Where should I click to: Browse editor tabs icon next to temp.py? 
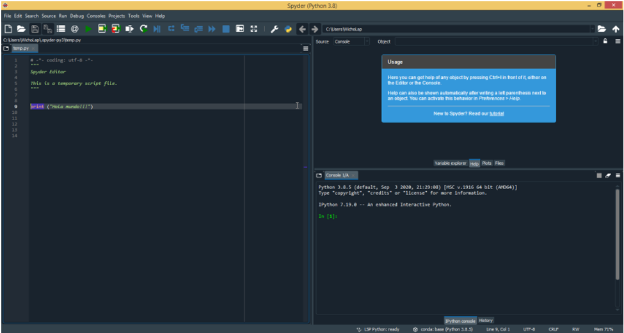click(x=6, y=49)
